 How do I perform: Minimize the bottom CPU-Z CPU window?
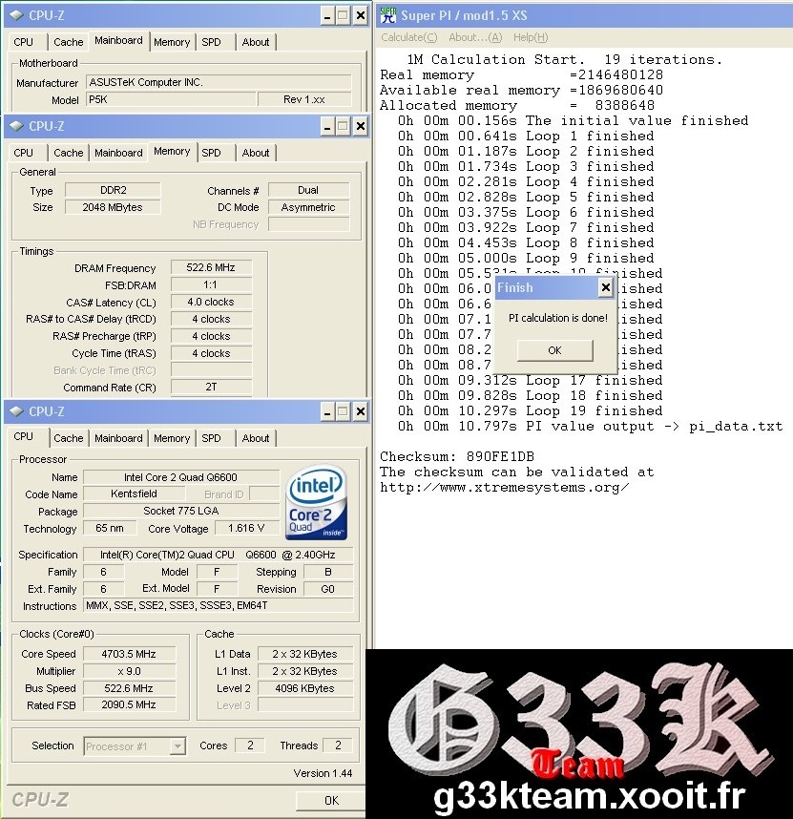[x=326, y=411]
